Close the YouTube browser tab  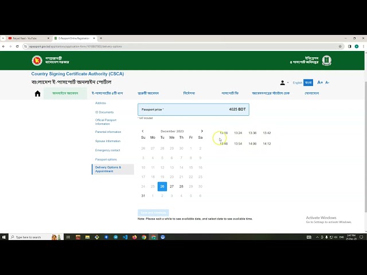point(48,38)
